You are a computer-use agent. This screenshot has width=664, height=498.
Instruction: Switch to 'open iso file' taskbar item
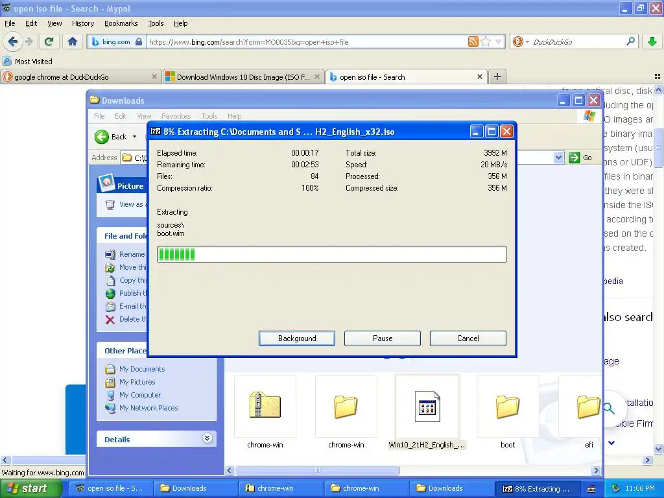[x=110, y=488]
